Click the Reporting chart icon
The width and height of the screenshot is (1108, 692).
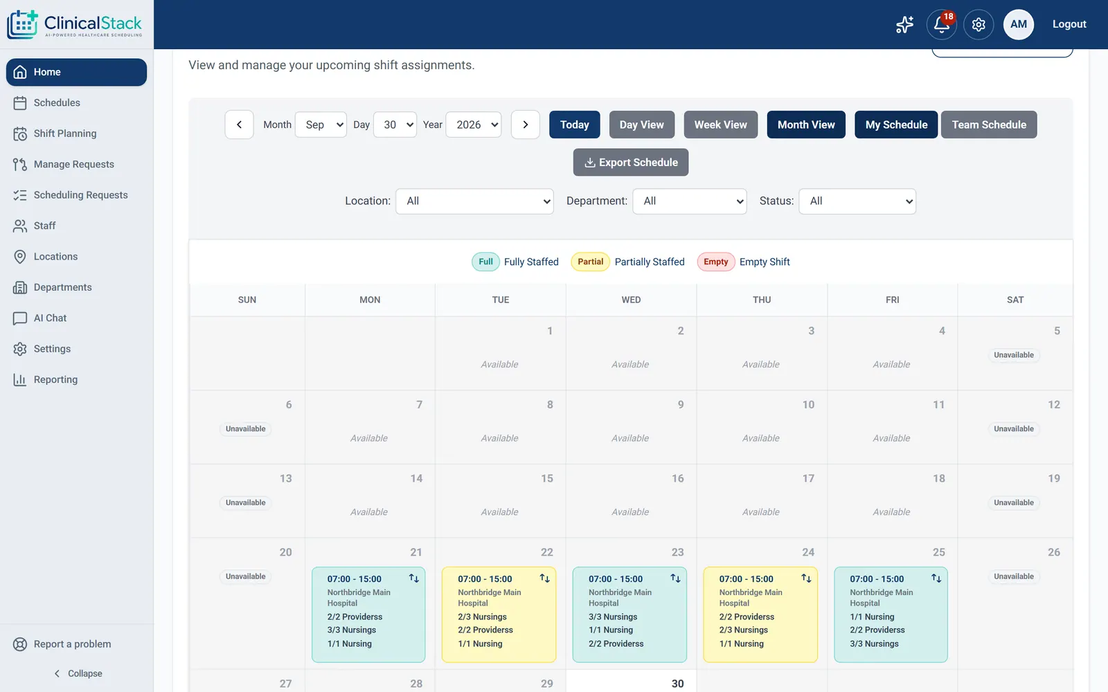point(20,380)
